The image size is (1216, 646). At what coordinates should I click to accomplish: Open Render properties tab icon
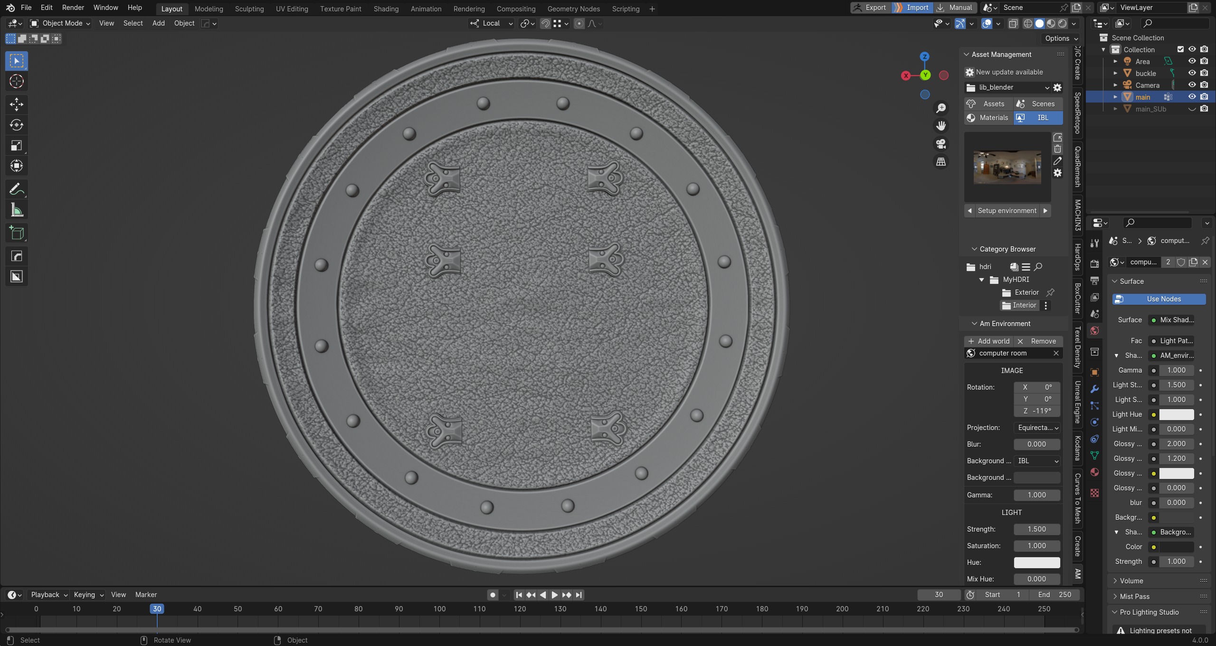click(x=1095, y=264)
